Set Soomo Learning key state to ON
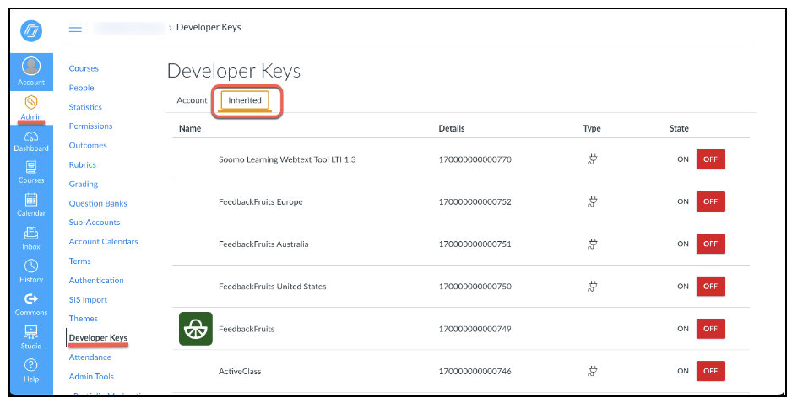 point(683,159)
